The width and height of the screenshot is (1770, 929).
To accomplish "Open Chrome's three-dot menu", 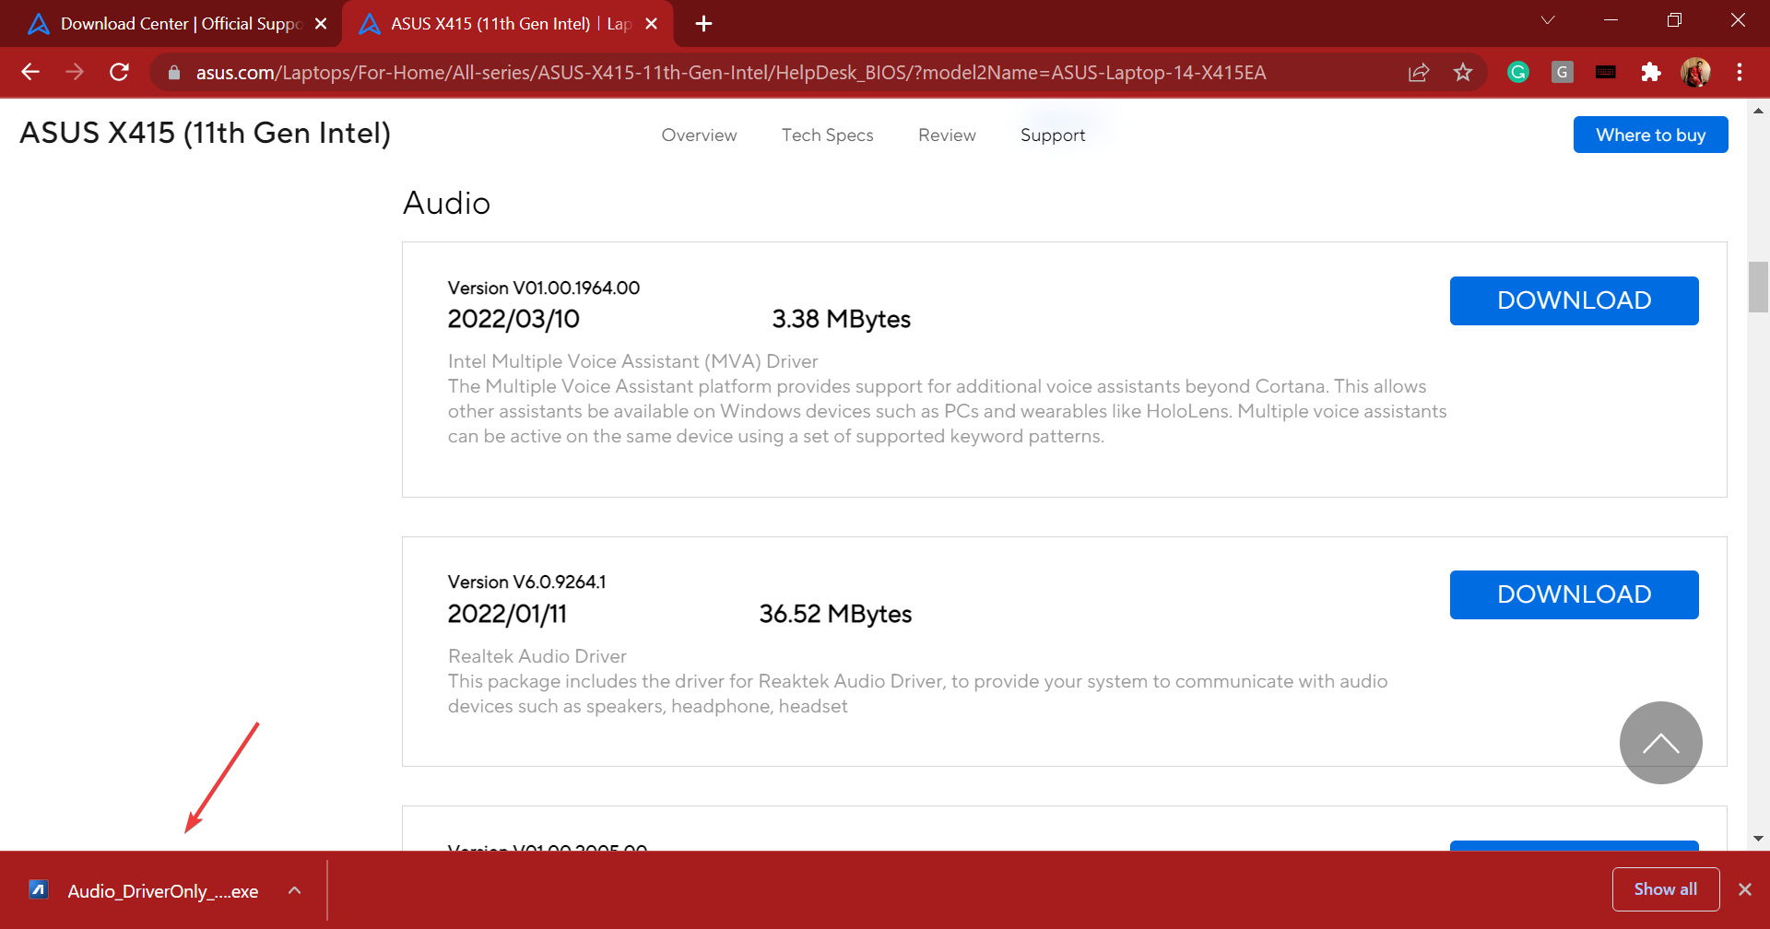I will (x=1740, y=72).
